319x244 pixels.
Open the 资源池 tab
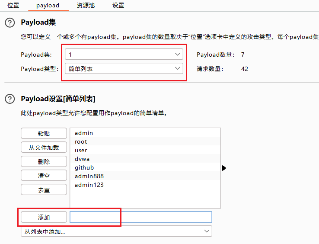pyautogui.click(x=86, y=6)
